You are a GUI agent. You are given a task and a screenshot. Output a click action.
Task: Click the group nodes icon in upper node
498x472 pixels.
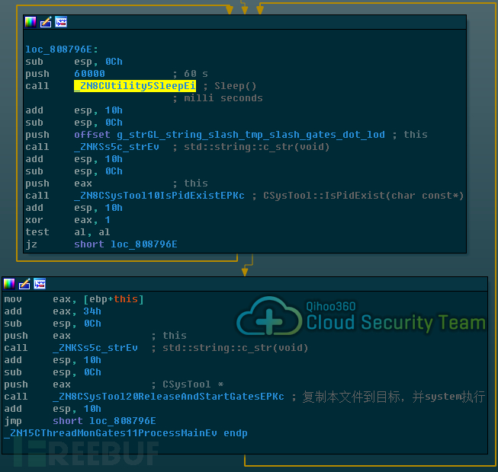[61, 22]
